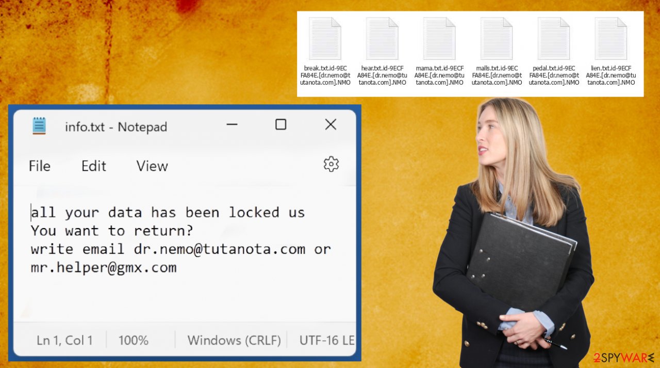The height and width of the screenshot is (368, 660).
Task: Click the lien.txt file name label
Action: [x=611, y=75]
